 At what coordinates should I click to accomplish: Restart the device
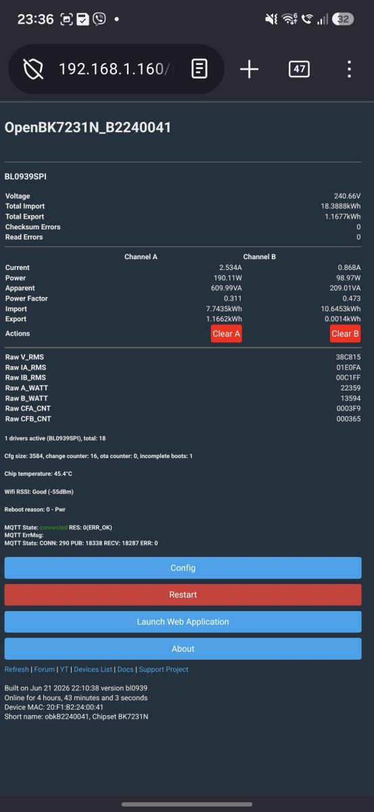click(x=183, y=595)
